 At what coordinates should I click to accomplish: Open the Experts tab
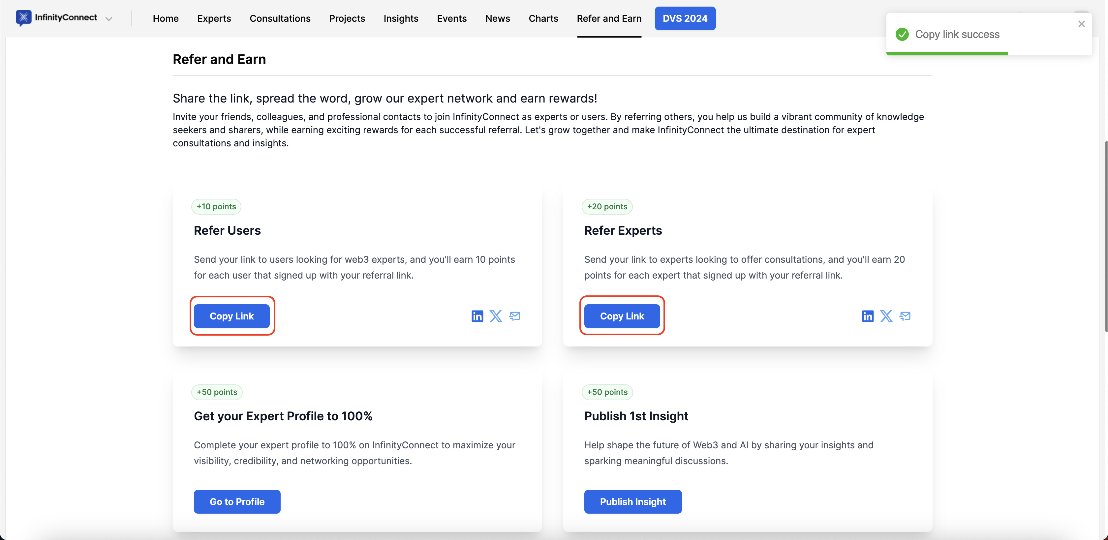(214, 18)
